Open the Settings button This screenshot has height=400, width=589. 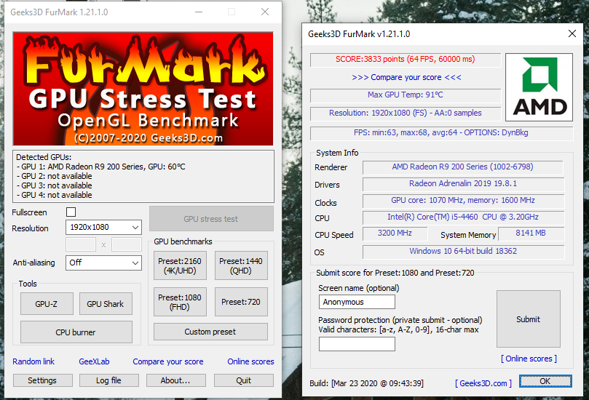pos(42,380)
